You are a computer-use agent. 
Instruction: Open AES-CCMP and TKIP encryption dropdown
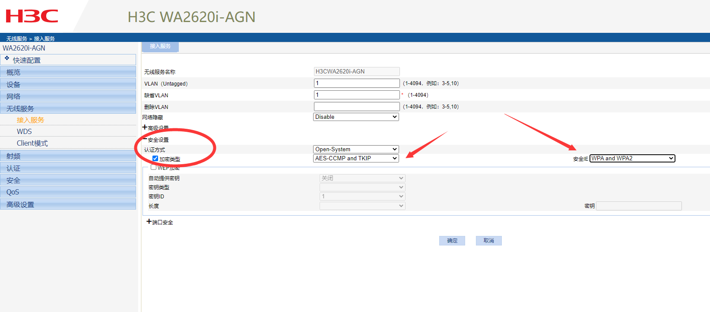click(x=355, y=159)
